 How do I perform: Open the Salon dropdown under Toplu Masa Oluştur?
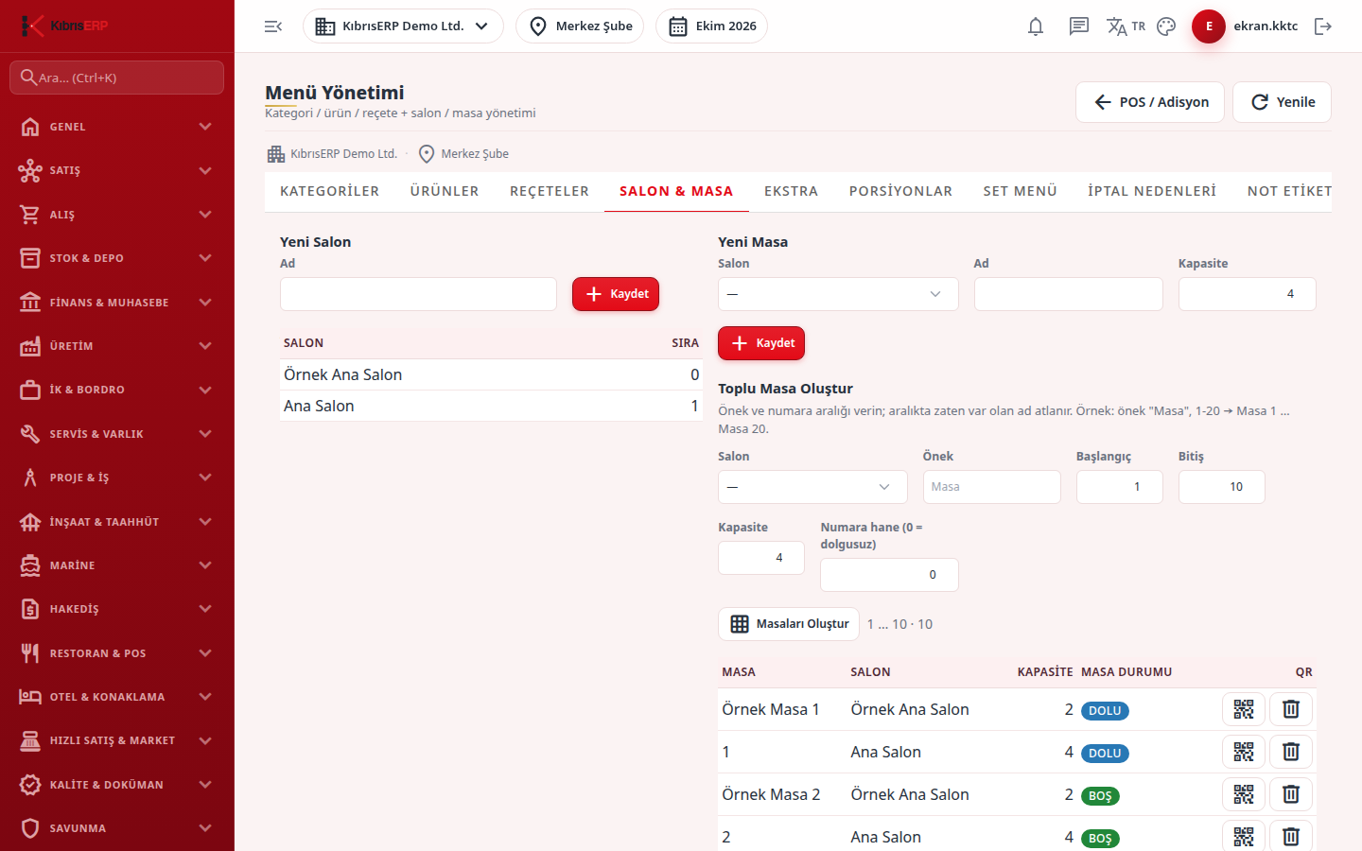[x=812, y=487]
